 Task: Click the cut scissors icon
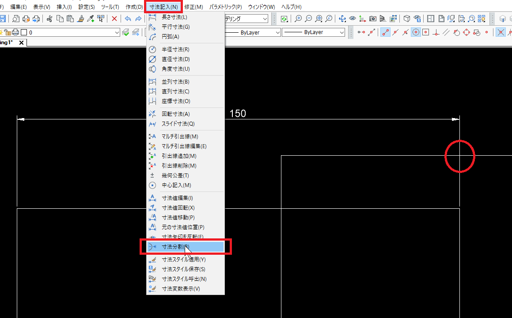[49, 19]
